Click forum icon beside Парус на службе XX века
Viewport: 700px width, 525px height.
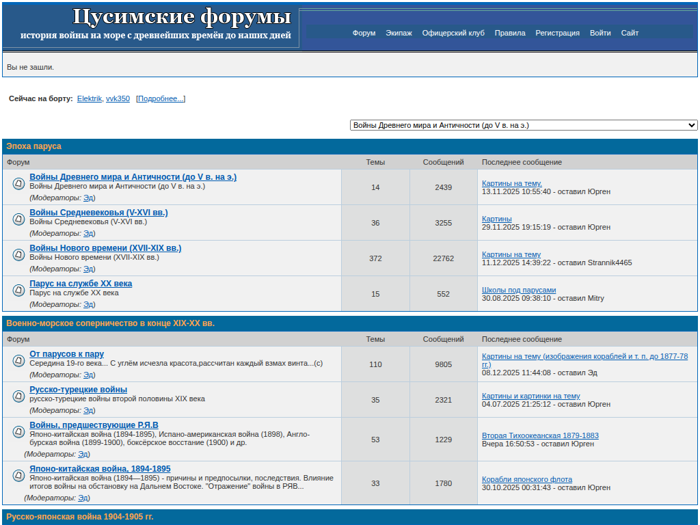tap(18, 291)
